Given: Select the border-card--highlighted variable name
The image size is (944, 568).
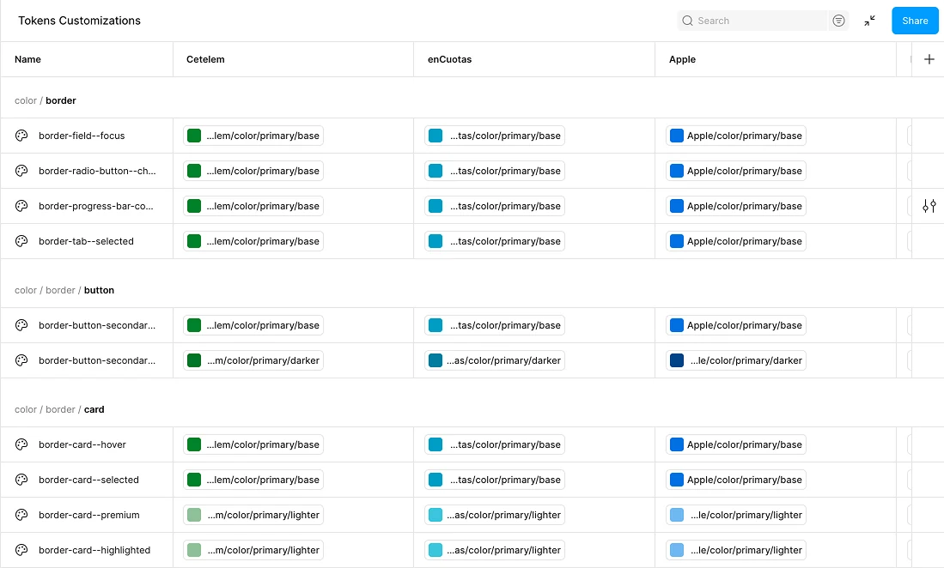Looking at the screenshot, I should point(94,550).
